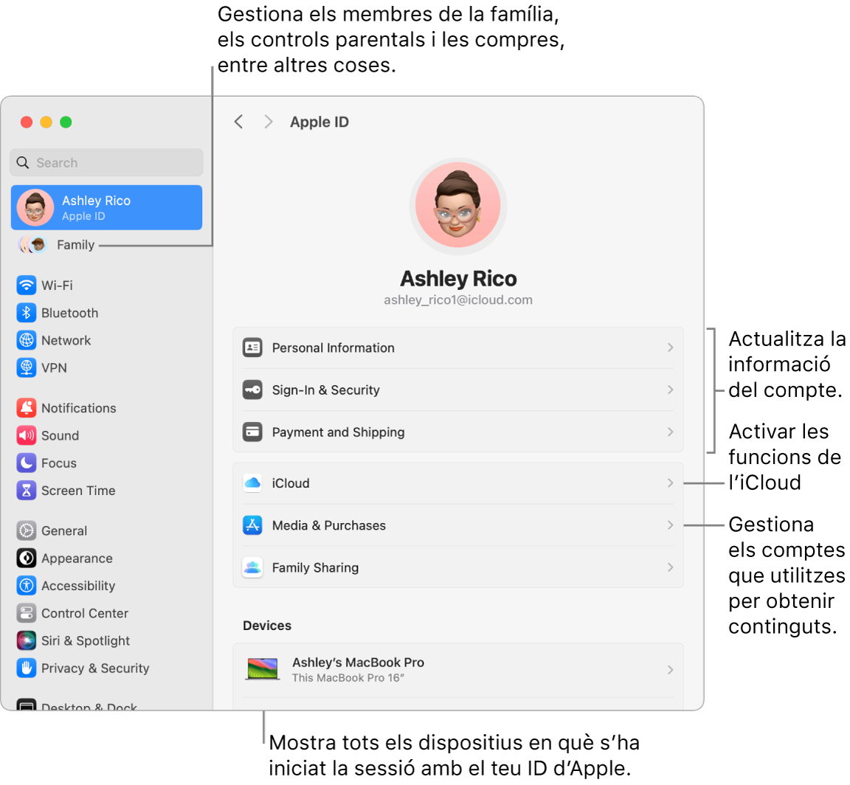Select VPN label in sidebar
Viewport: 850px width, 785px height.
click(x=54, y=367)
